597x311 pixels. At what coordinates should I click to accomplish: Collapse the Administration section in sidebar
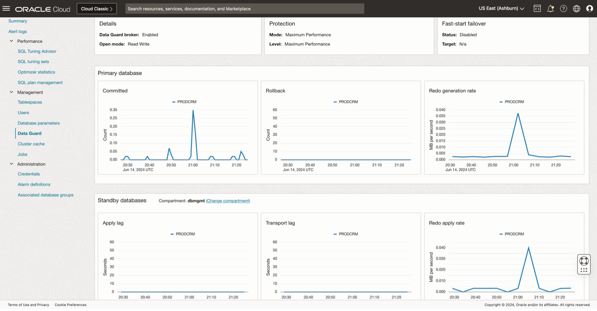coord(11,164)
